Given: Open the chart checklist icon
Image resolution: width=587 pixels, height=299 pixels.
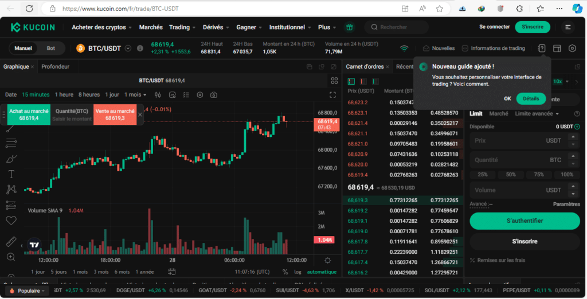Looking at the screenshot, I should click(x=186, y=95).
